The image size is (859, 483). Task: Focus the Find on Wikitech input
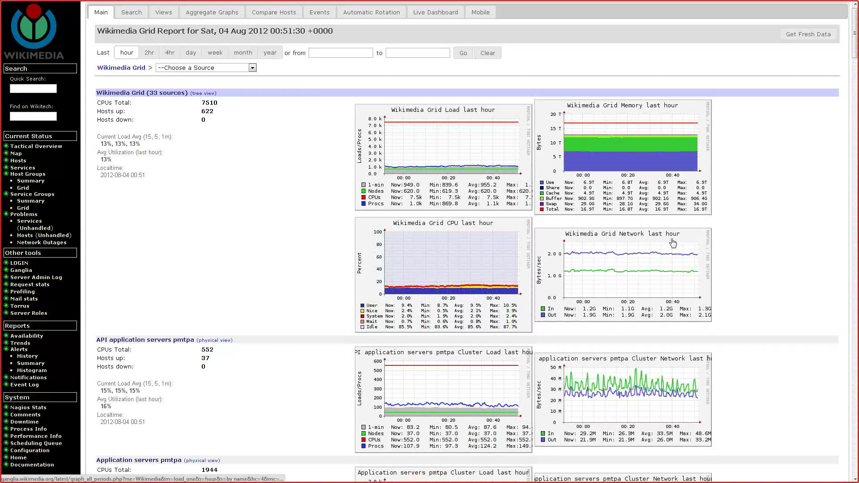click(x=33, y=116)
